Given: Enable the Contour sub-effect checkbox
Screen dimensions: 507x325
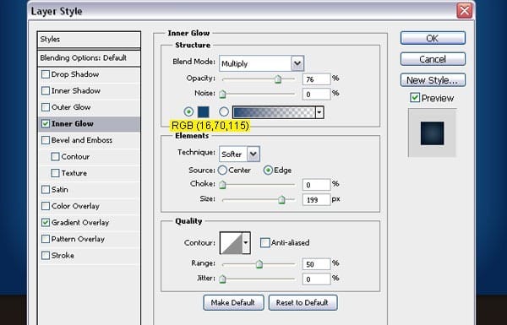Looking at the screenshot, I should [x=55, y=157].
